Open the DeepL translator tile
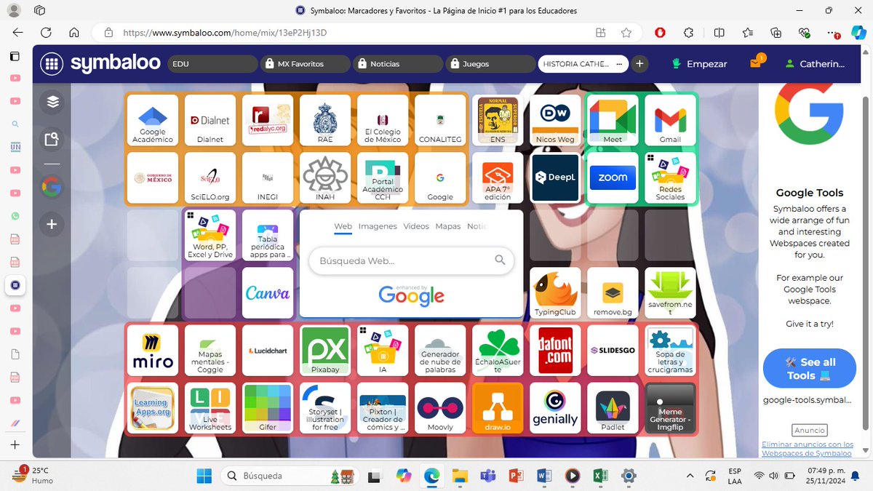Image resolution: width=873 pixels, height=491 pixels. pyautogui.click(x=555, y=177)
